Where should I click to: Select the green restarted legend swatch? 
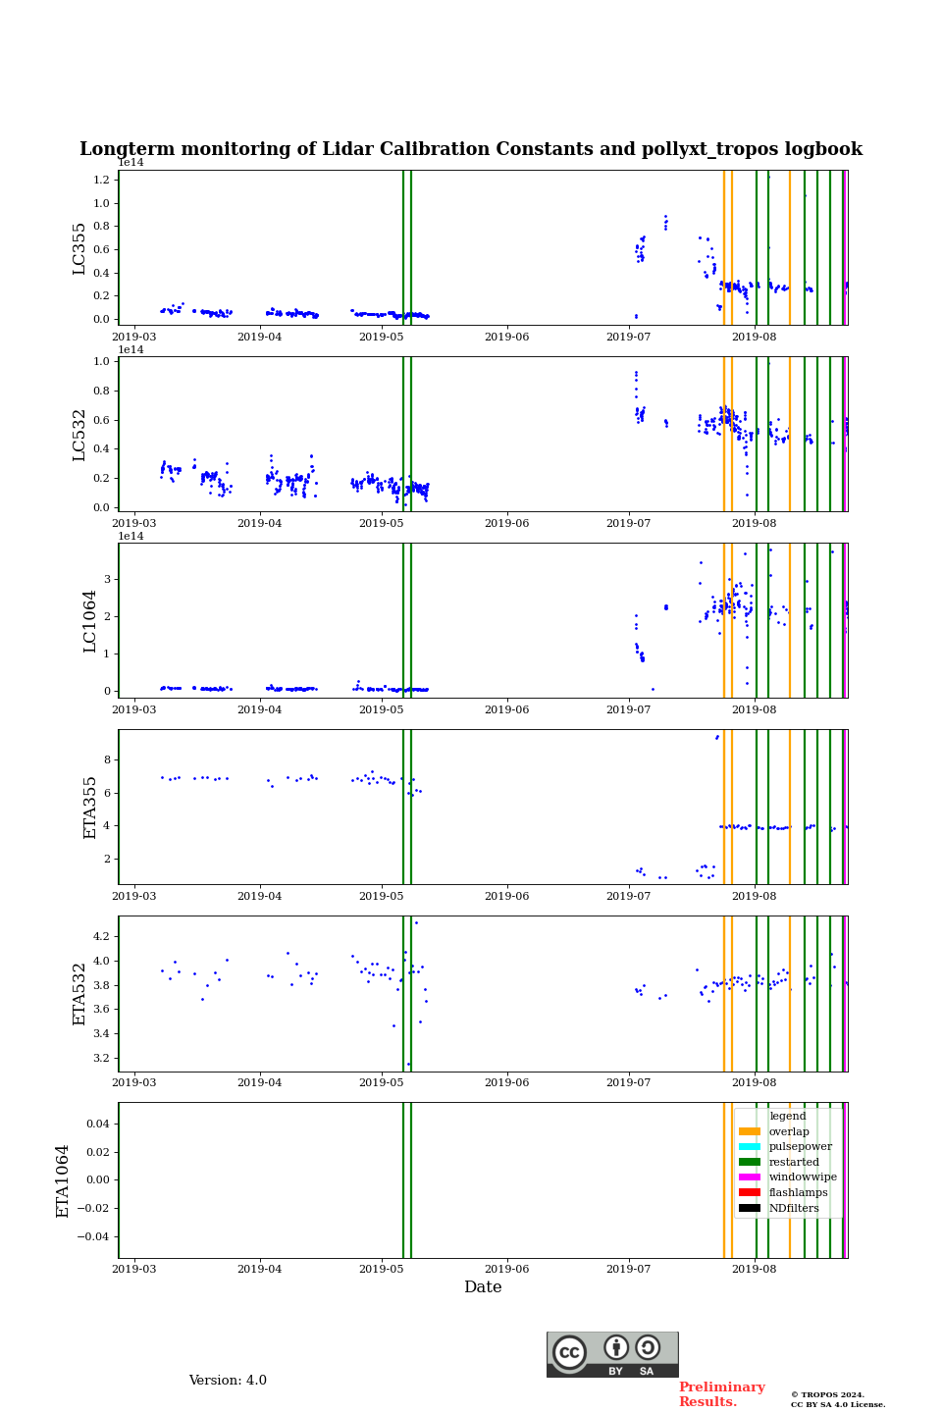tap(750, 1162)
